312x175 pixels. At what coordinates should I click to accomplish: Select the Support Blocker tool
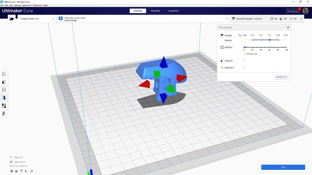(4, 114)
